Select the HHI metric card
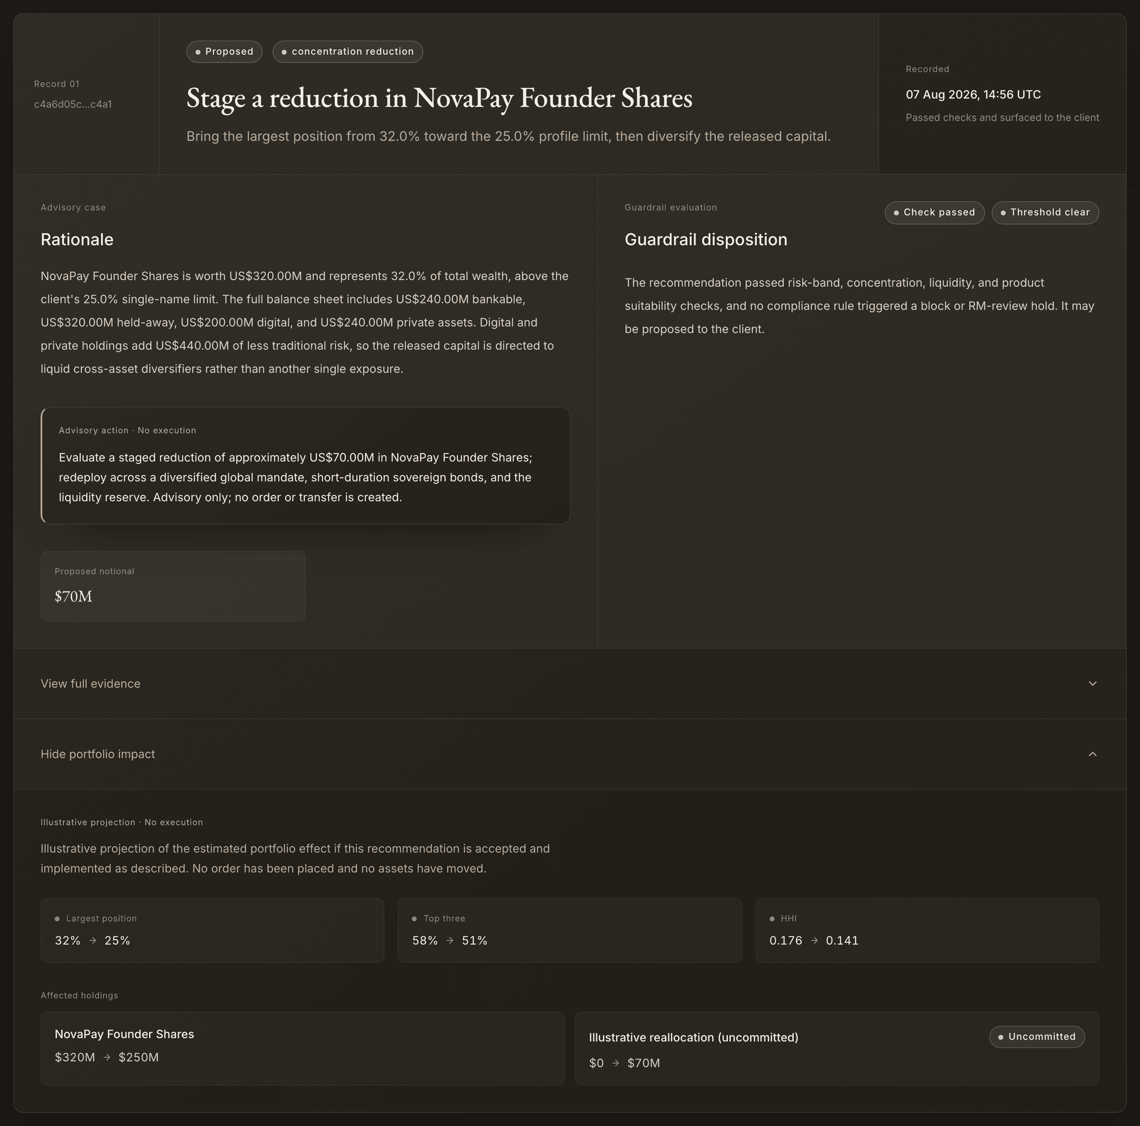Screen dimensions: 1140x1126 coord(927,930)
